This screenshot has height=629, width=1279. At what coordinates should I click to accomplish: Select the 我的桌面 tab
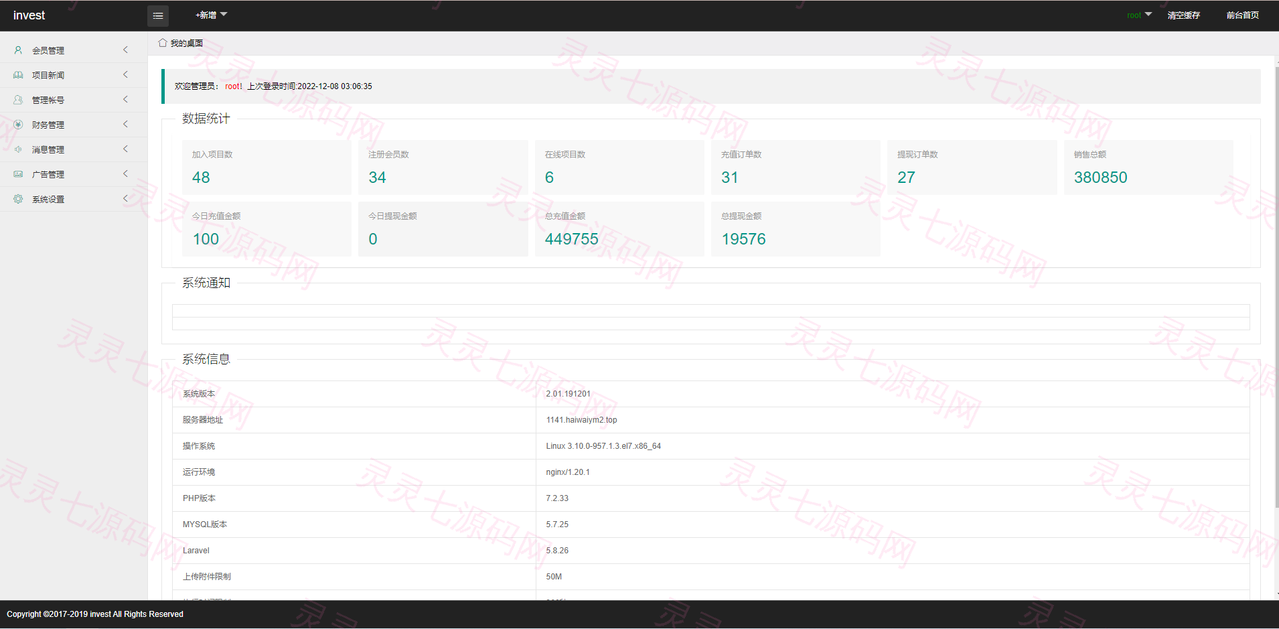[181, 43]
